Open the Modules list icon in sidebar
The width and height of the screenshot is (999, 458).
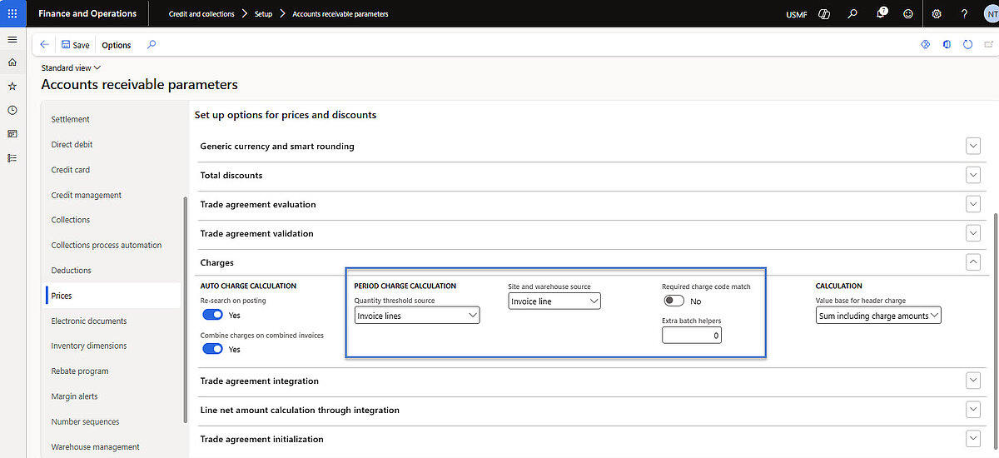tap(12, 157)
